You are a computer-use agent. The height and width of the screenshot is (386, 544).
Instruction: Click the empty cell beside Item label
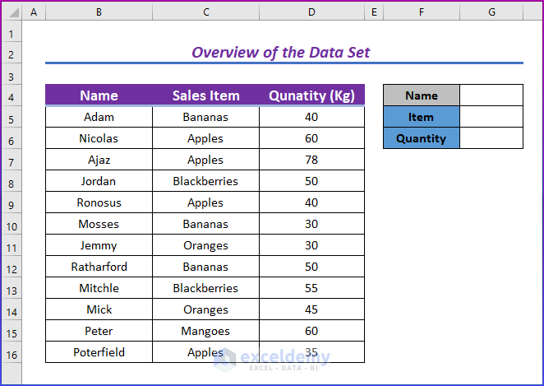pos(491,117)
